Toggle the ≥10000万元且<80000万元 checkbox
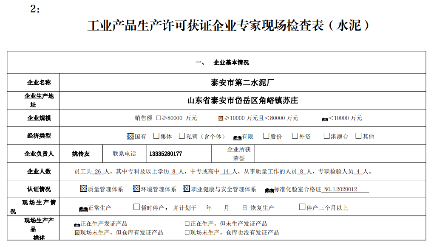This screenshot has width=431, height=249. point(221,118)
